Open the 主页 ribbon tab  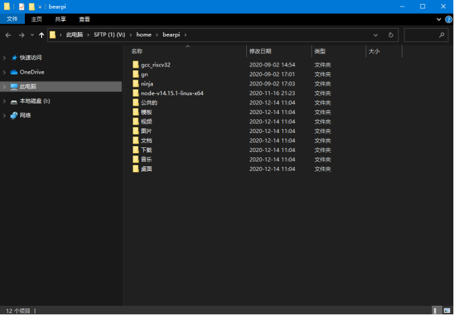click(x=37, y=19)
